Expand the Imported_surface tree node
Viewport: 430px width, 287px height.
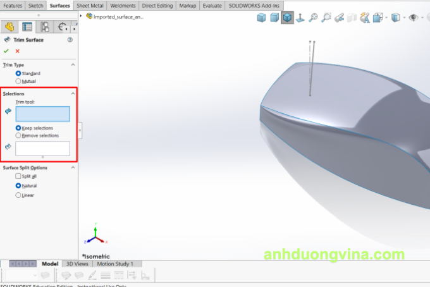(82, 16)
